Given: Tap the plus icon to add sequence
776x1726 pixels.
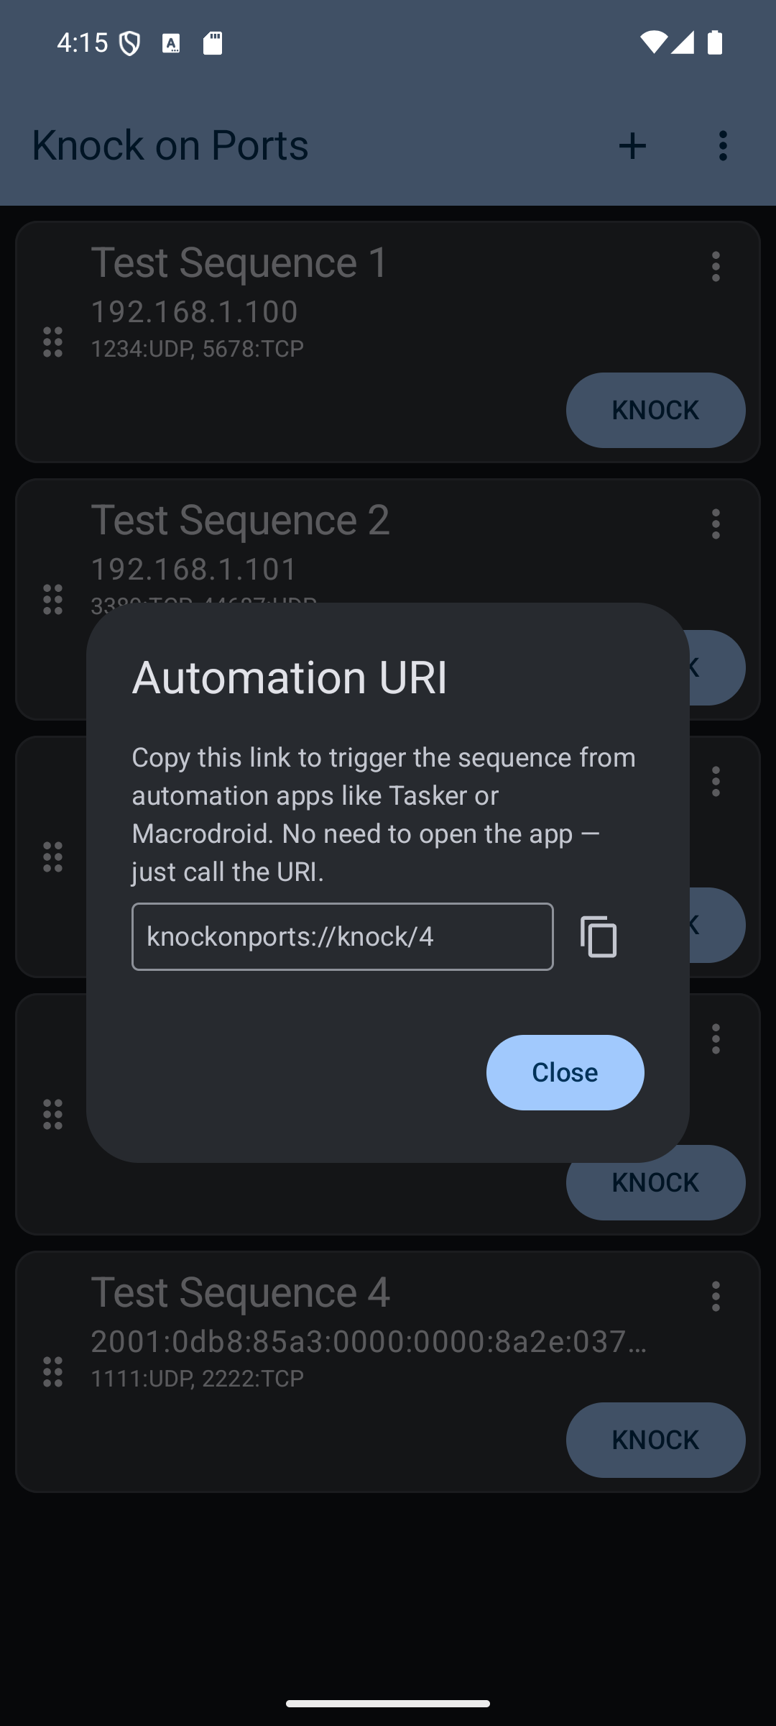Looking at the screenshot, I should (632, 146).
